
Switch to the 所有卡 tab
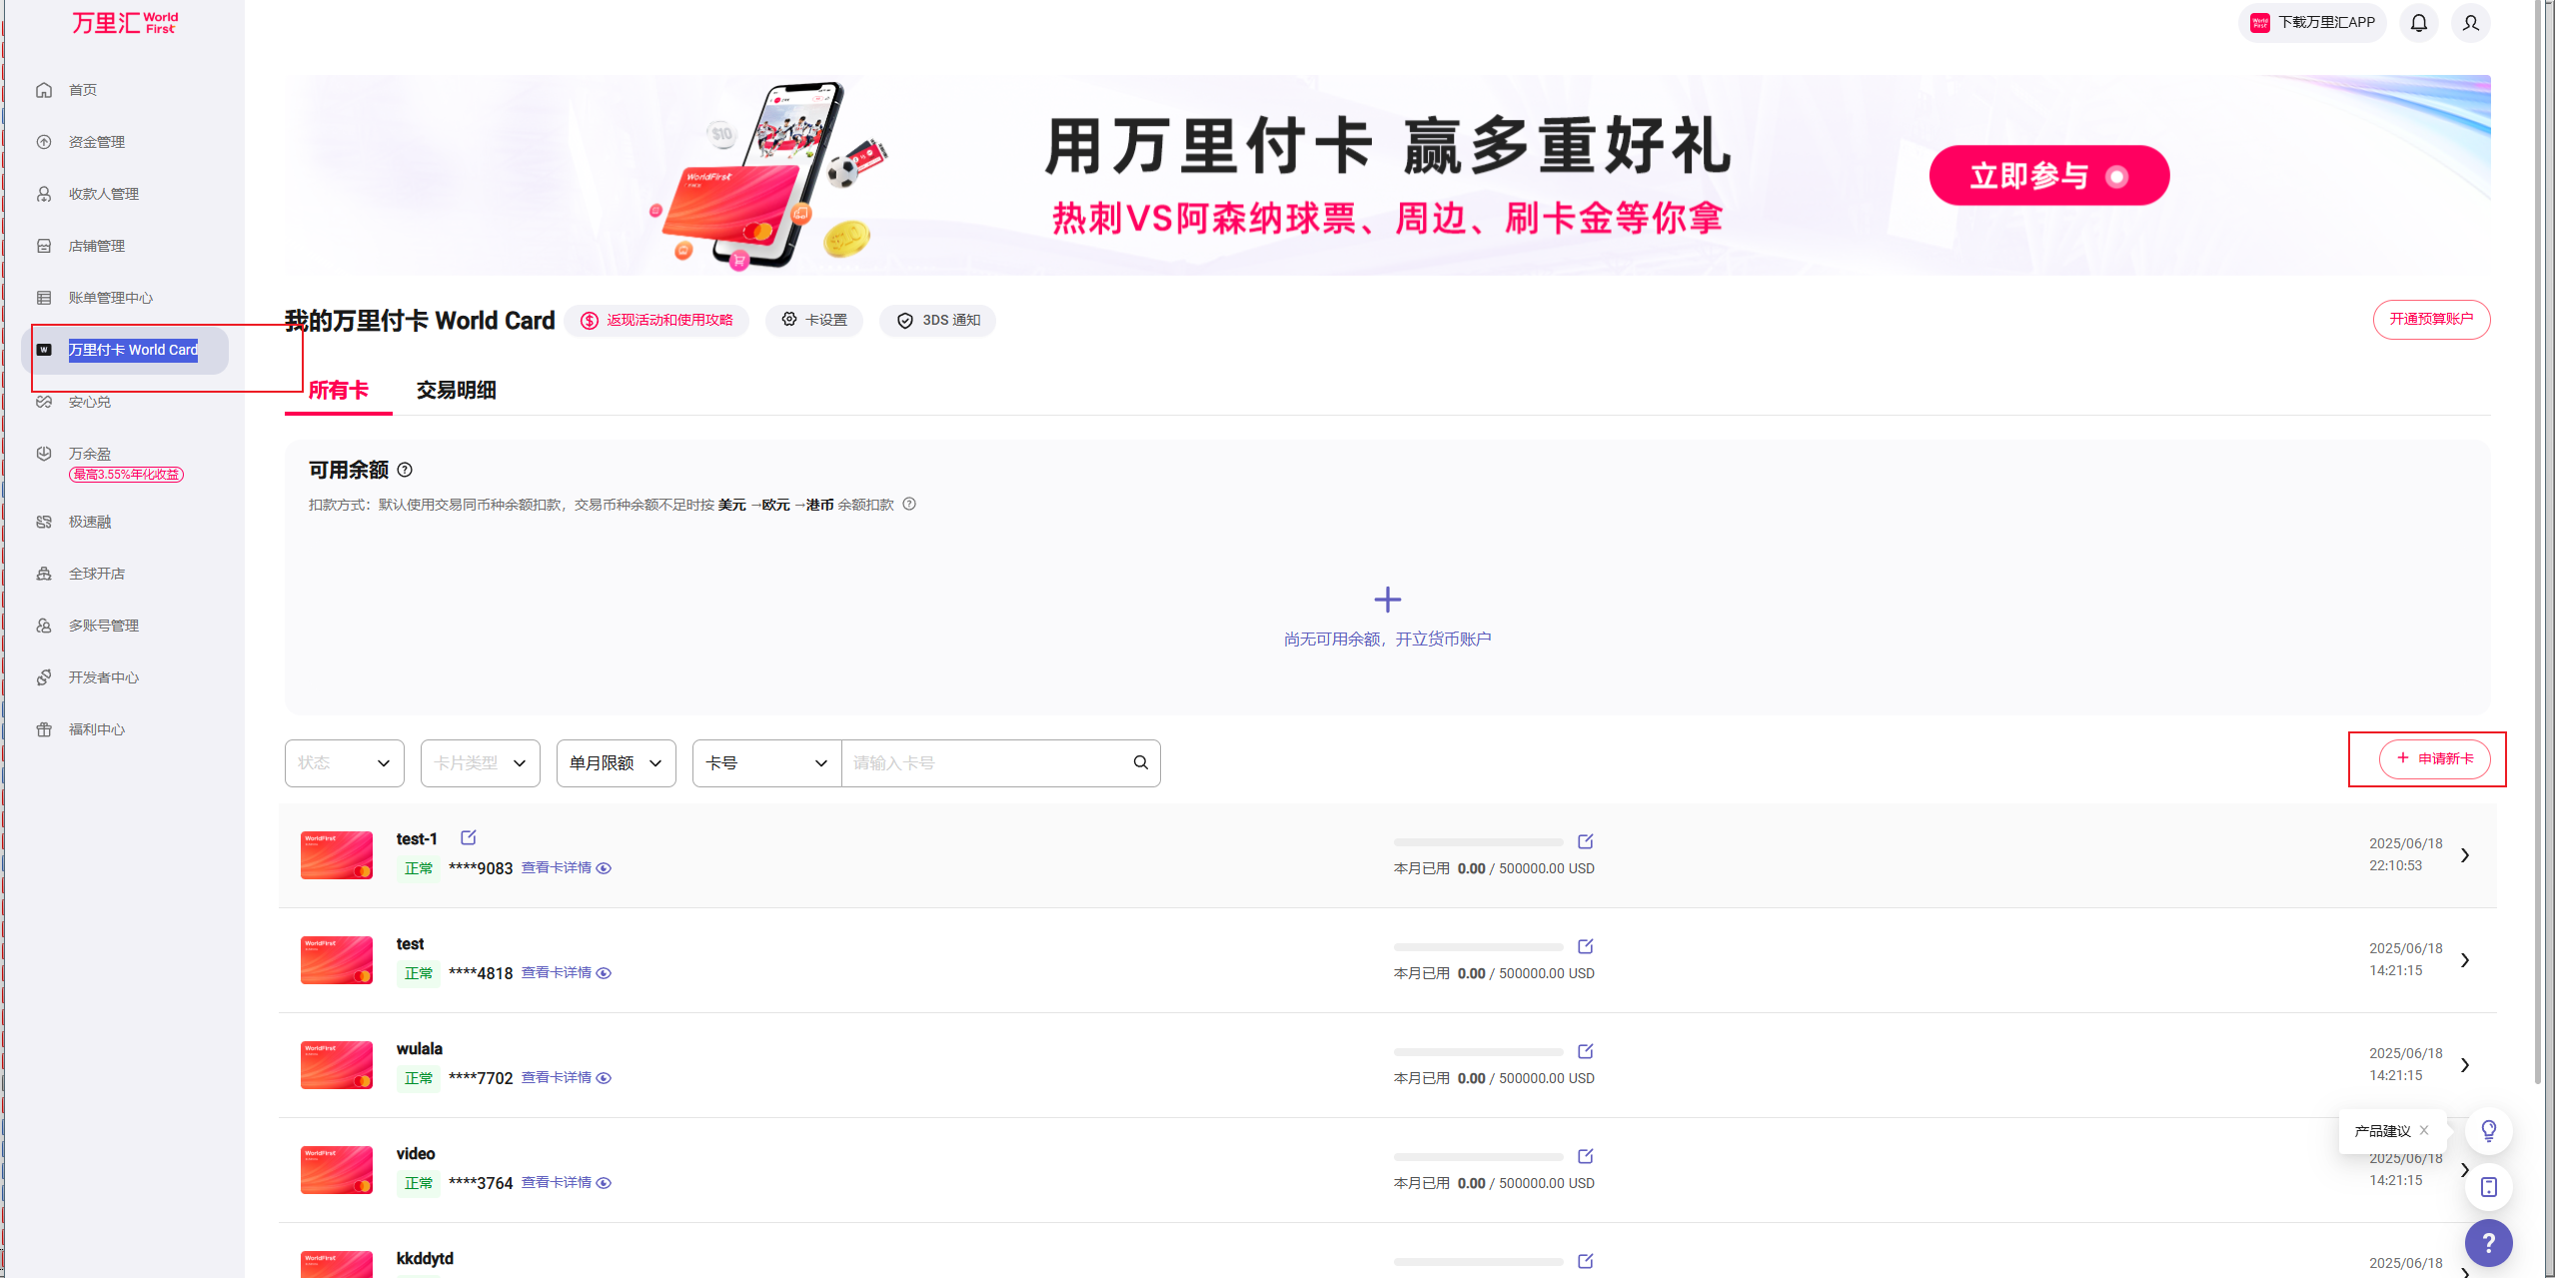pyautogui.click(x=339, y=390)
